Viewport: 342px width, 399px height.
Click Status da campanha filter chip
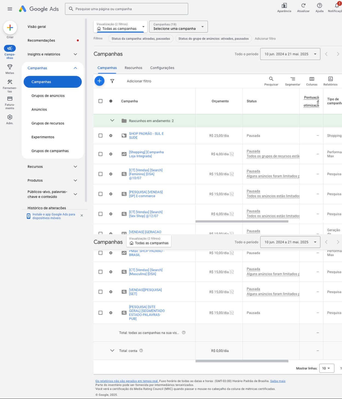click(x=141, y=39)
